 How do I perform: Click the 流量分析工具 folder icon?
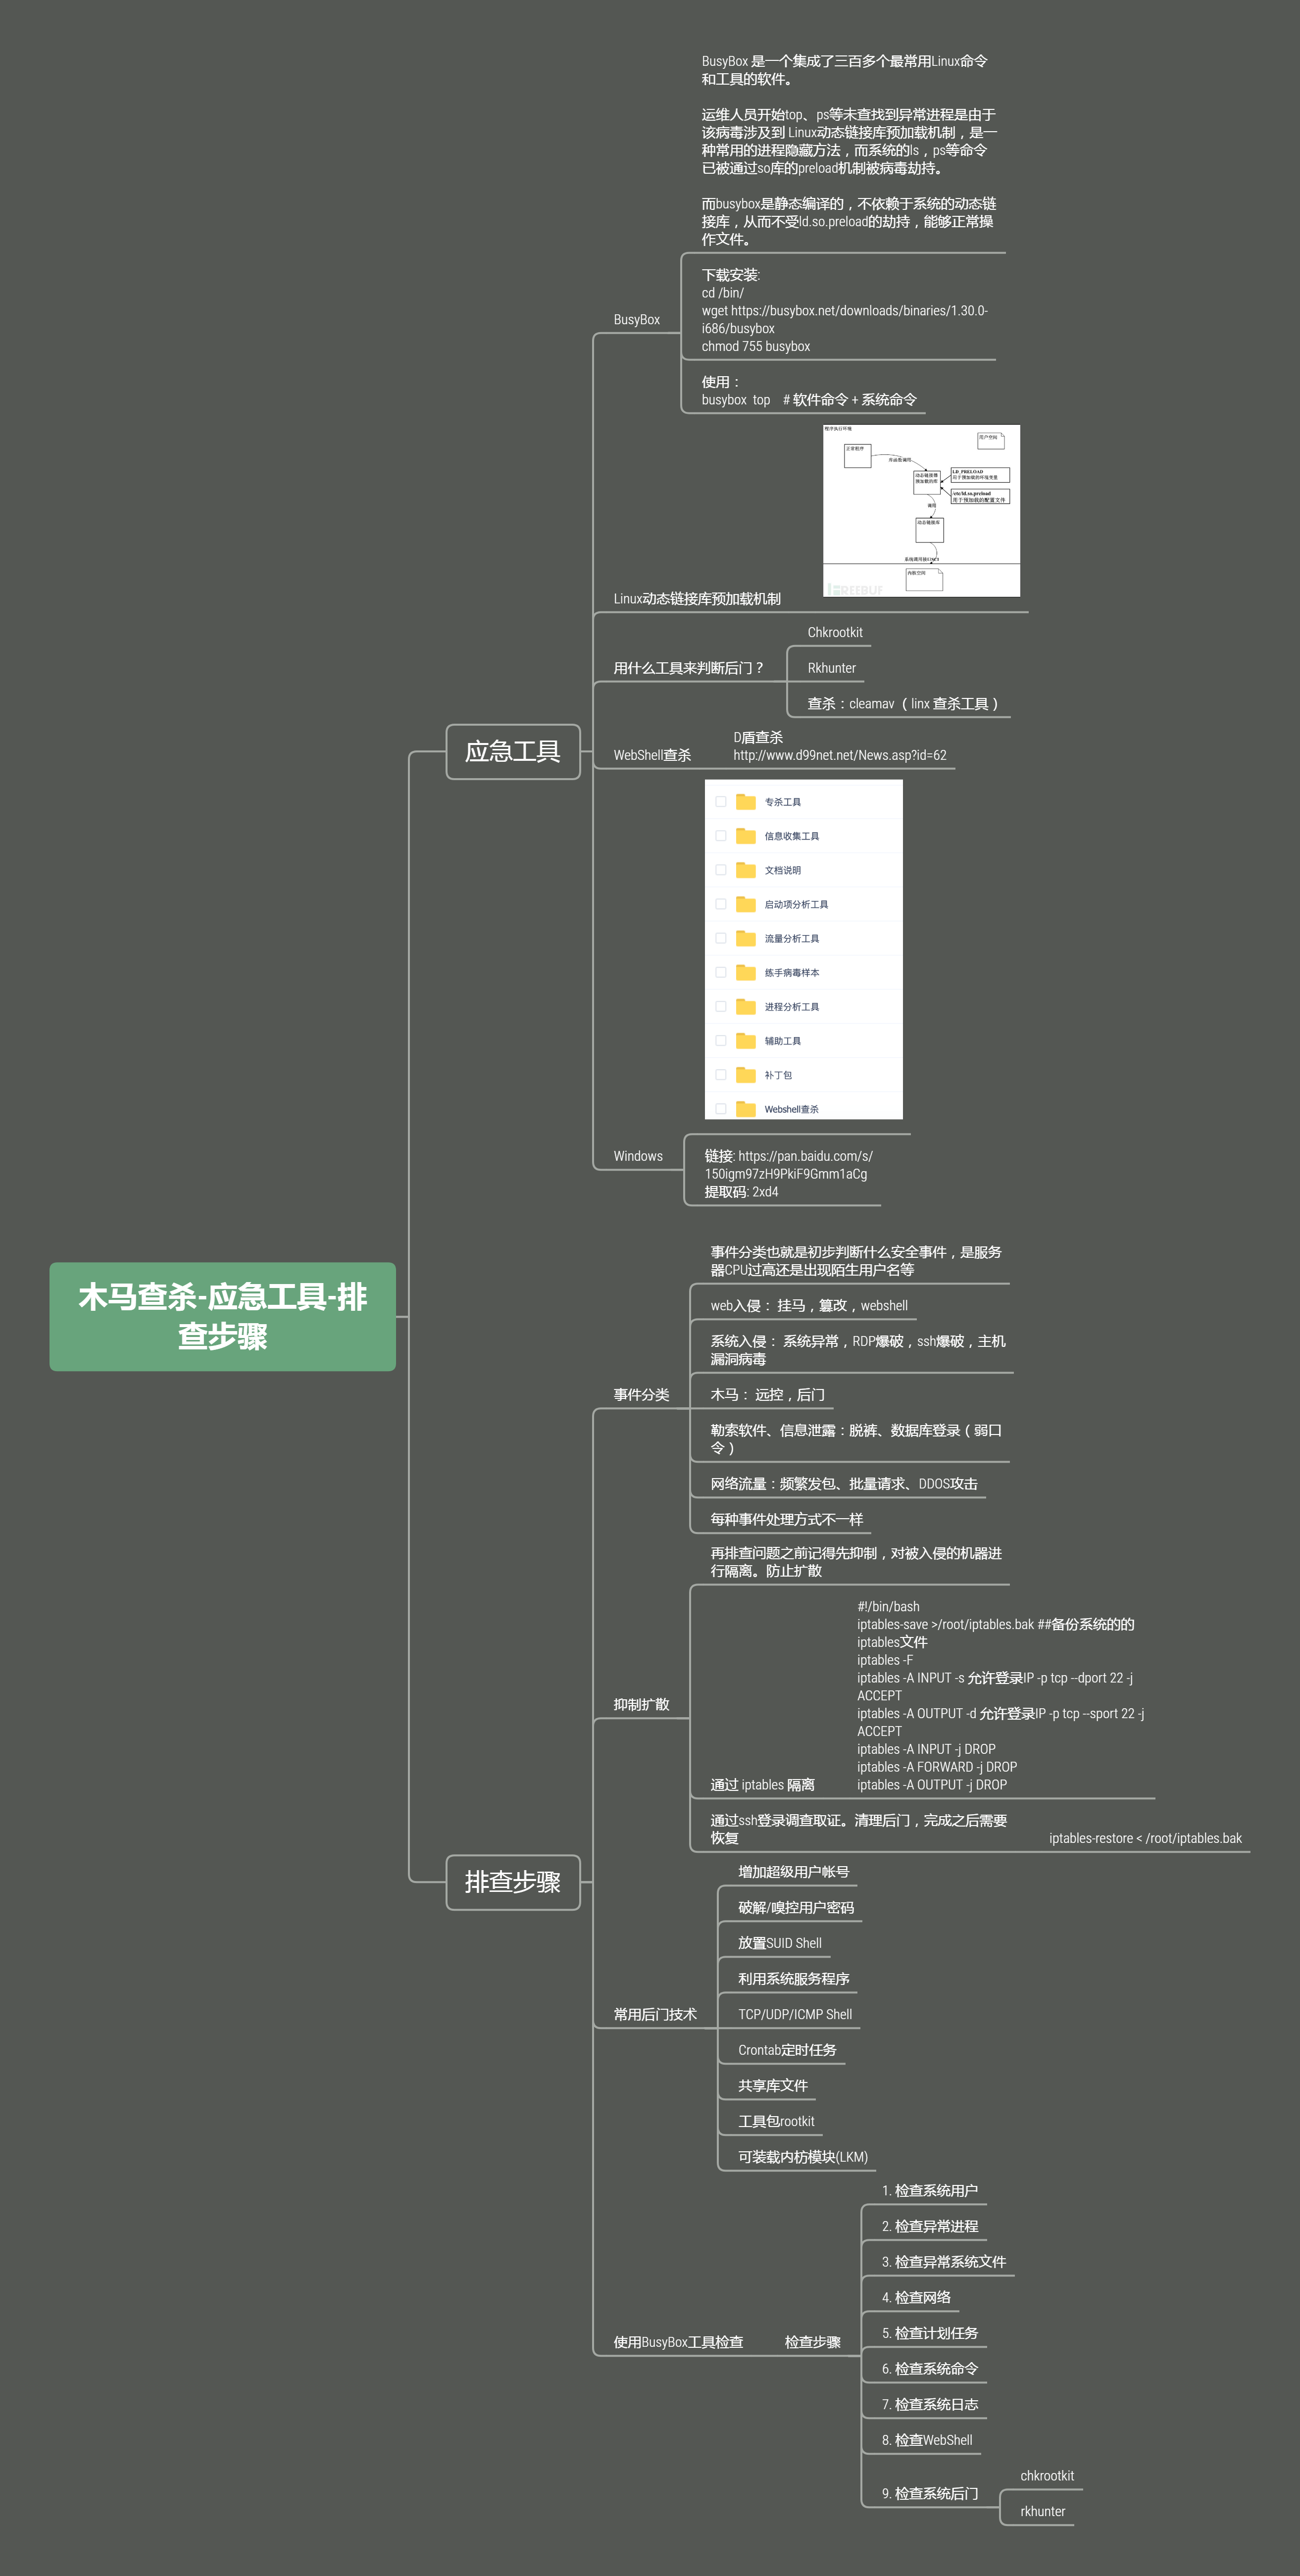point(746,938)
